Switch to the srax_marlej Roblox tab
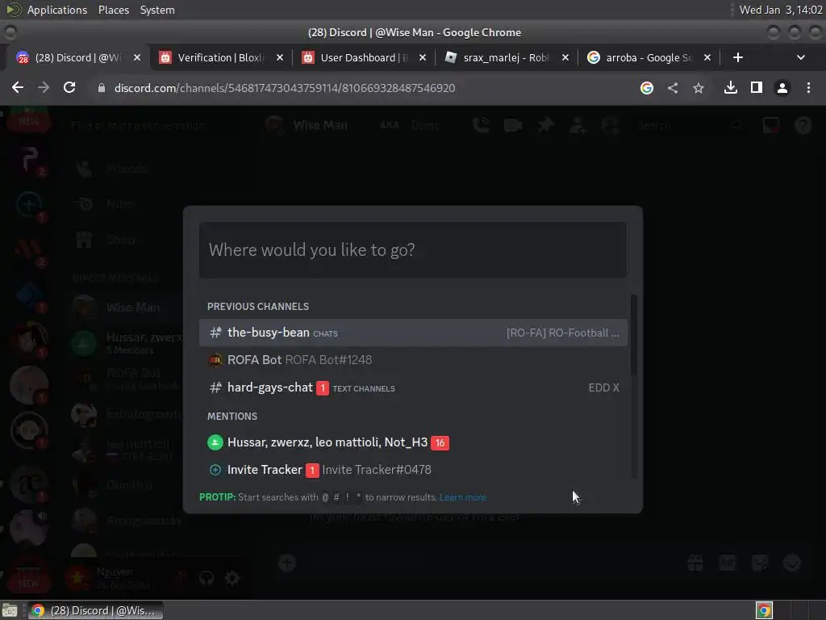Image resolution: width=826 pixels, height=620 pixels. click(506, 57)
